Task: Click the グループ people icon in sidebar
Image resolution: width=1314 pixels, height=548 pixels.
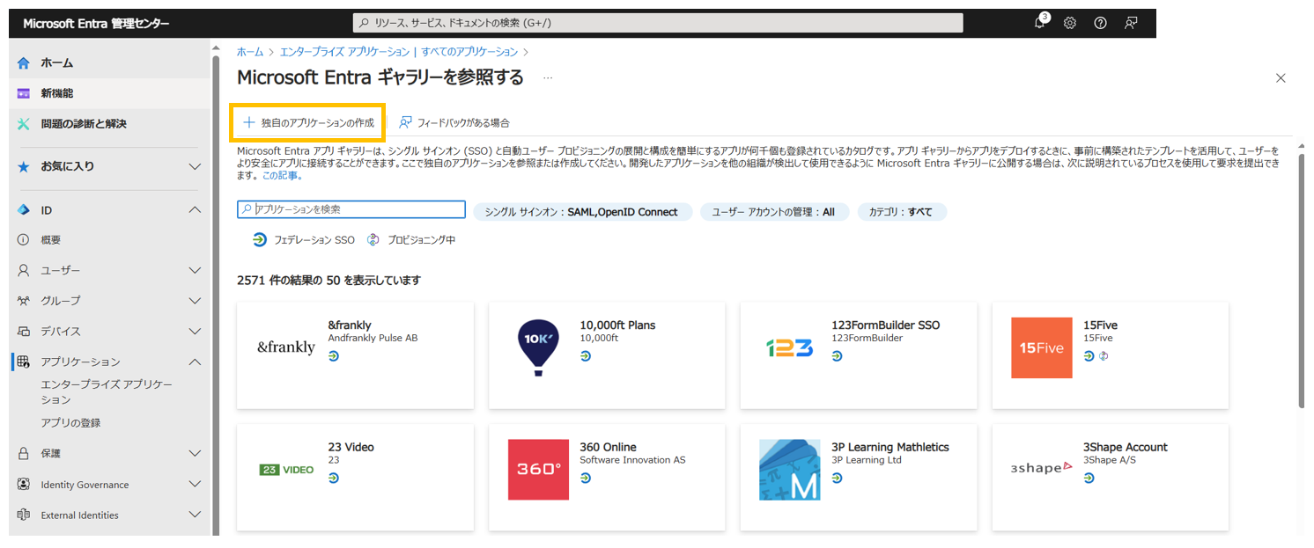Action: pos(24,301)
